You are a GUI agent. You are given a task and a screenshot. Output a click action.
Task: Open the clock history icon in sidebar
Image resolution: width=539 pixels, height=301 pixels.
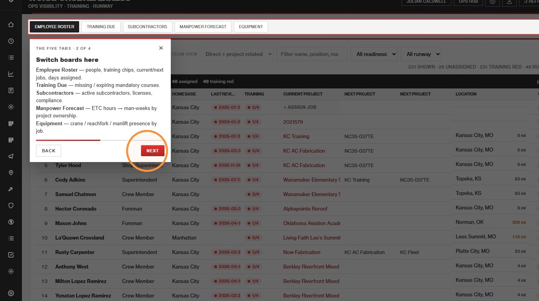(11, 41)
